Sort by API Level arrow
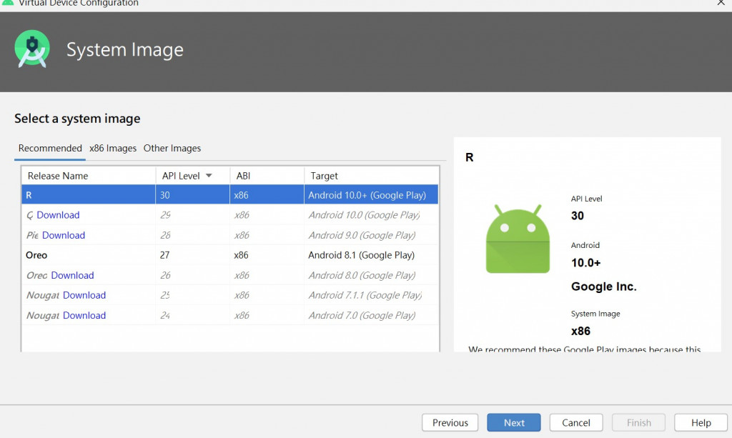This screenshot has height=438, width=732. [209, 176]
